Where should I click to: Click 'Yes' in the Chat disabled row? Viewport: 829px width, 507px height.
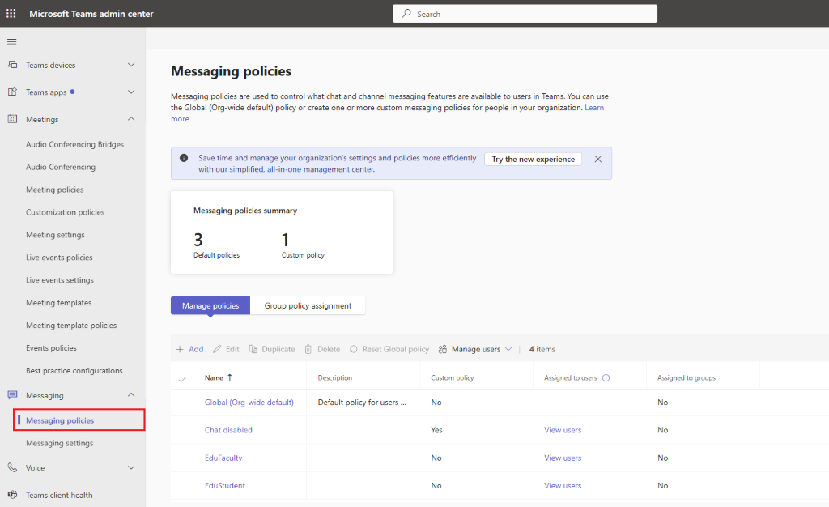click(436, 430)
